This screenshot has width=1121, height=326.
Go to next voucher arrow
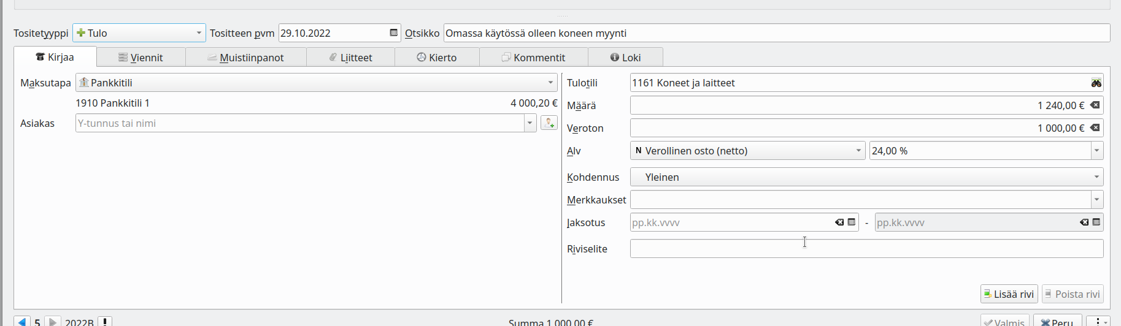[x=53, y=322]
